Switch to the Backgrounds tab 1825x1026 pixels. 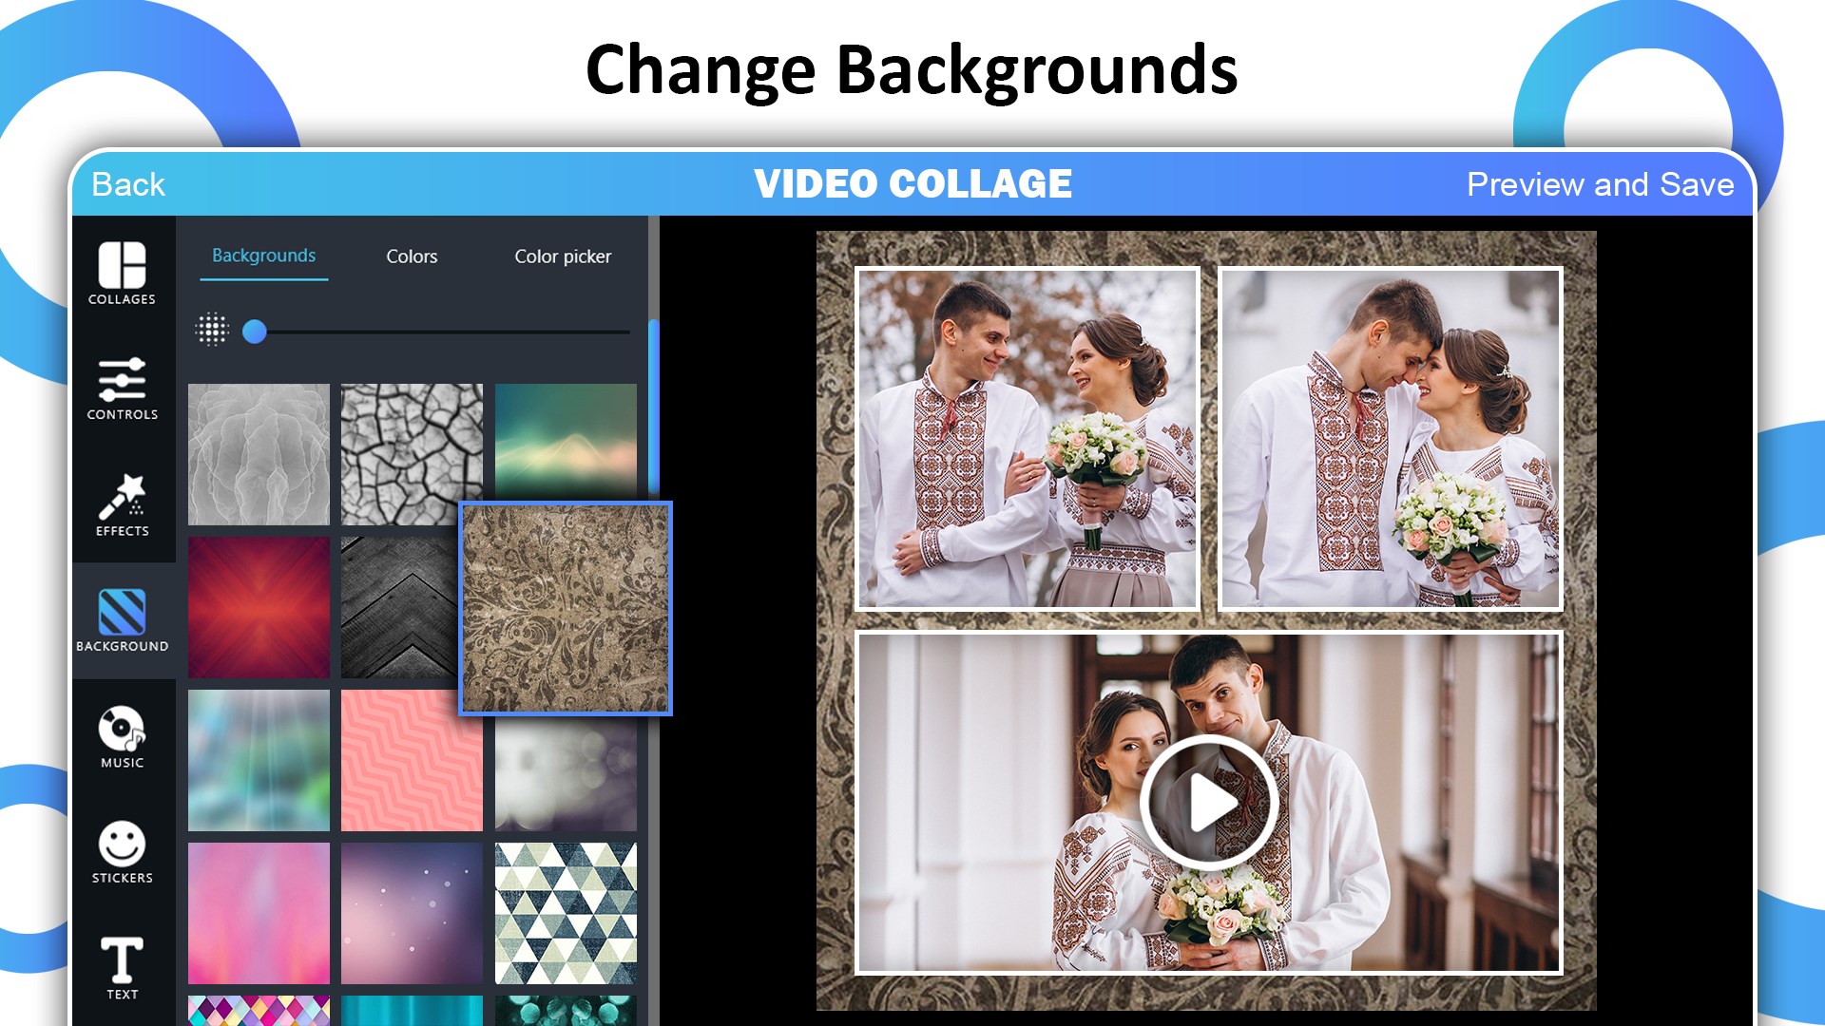pos(263,256)
